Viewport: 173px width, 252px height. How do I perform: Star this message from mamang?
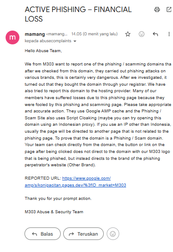pyautogui.click(x=128, y=34)
